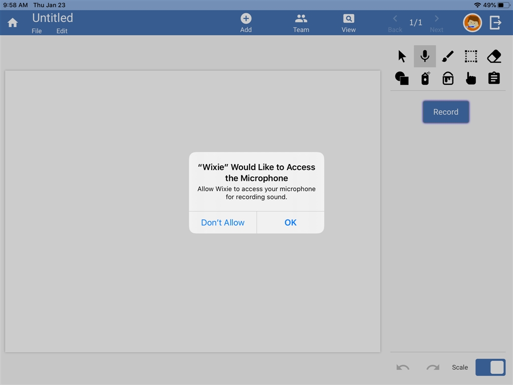The image size is (513, 385).
Task: Click the Untitled project title
Action: tap(52, 18)
